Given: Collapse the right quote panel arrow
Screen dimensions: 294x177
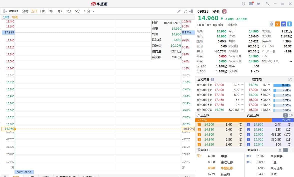Looking at the screenshot, I should tap(191, 11).
